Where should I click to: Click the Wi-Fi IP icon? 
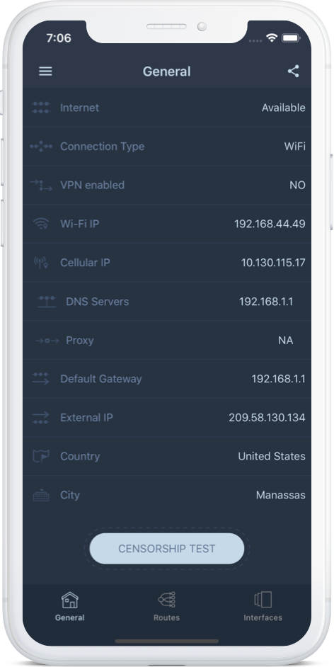[x=41, y=224]
